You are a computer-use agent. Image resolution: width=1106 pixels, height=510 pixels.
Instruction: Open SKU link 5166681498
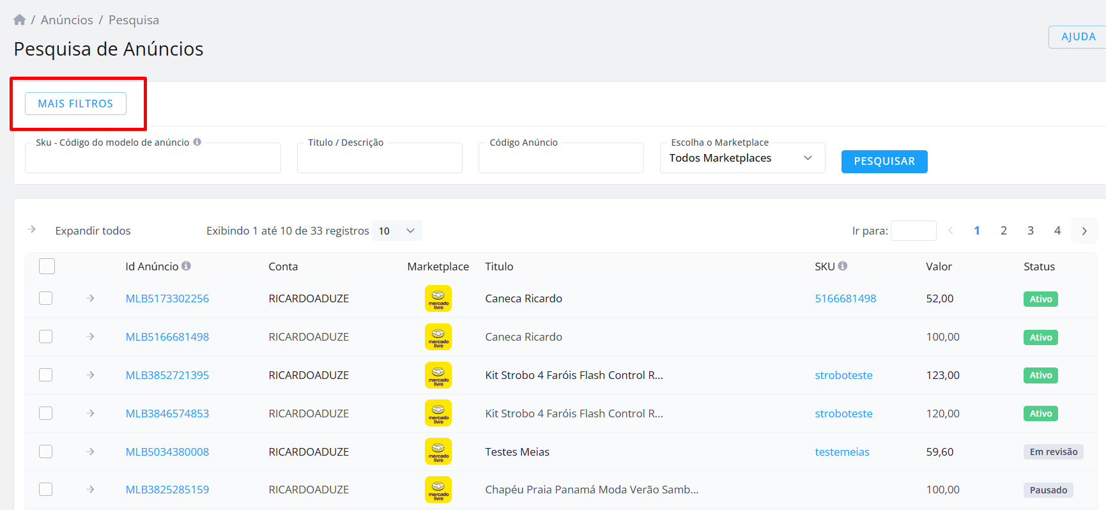coord(845,298)
